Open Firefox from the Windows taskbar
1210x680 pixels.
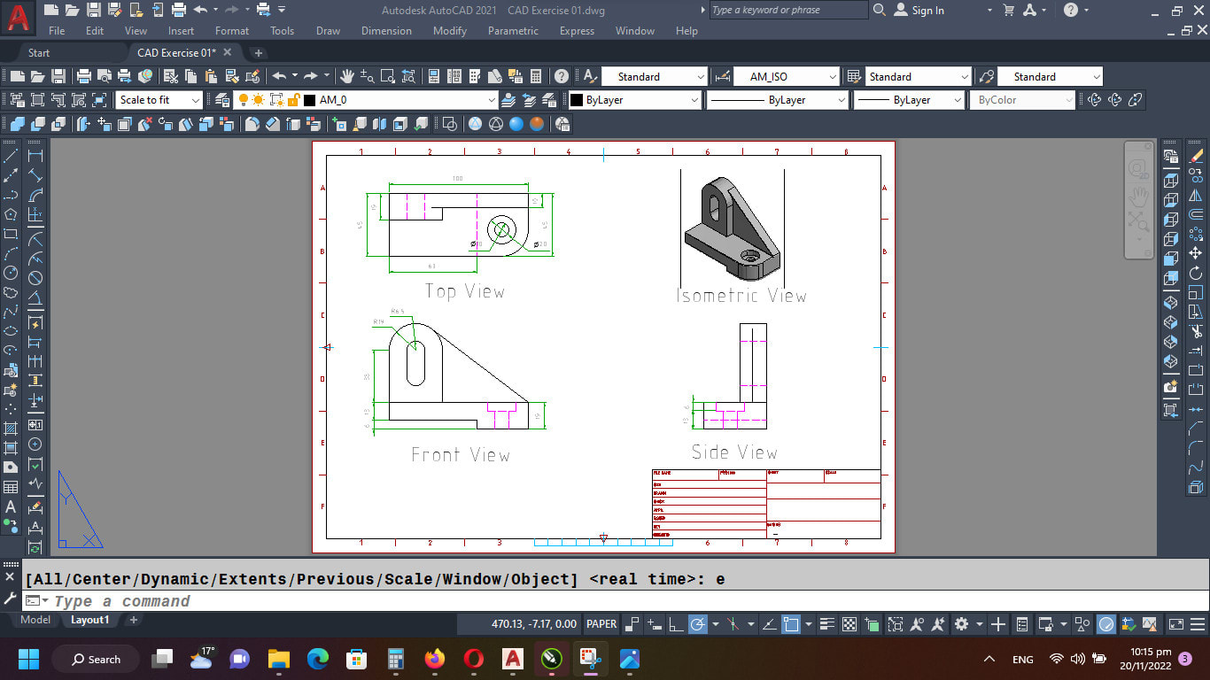tap(434, 659)
